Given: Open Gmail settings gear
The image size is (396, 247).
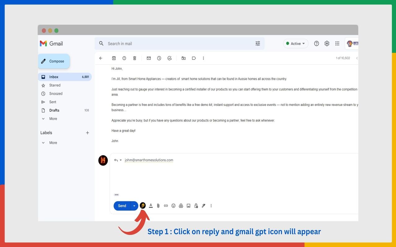Looking at the screenshot, I should pos(327,44).
